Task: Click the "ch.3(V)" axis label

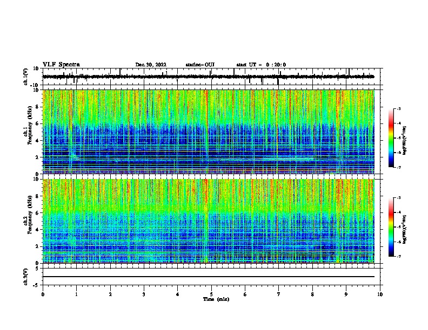Action: tap(26, 277)
